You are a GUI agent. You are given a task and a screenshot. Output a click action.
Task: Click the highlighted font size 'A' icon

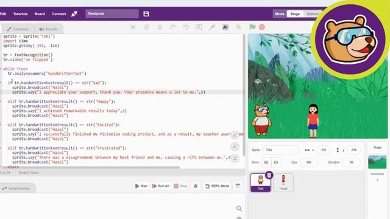pyautogui.click(x=225, y=27)
